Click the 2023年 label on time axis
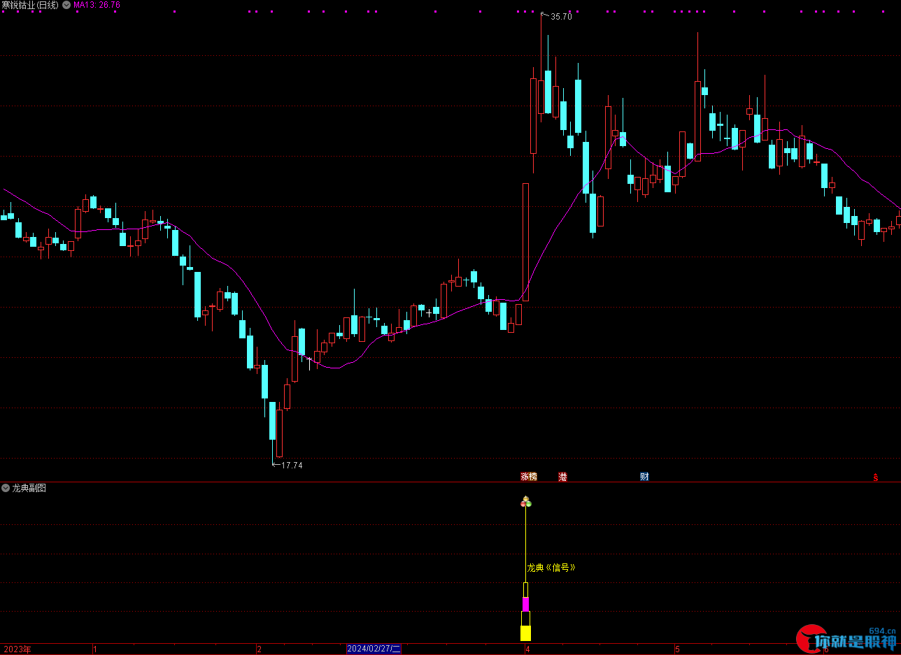 [x=17, y=649]
